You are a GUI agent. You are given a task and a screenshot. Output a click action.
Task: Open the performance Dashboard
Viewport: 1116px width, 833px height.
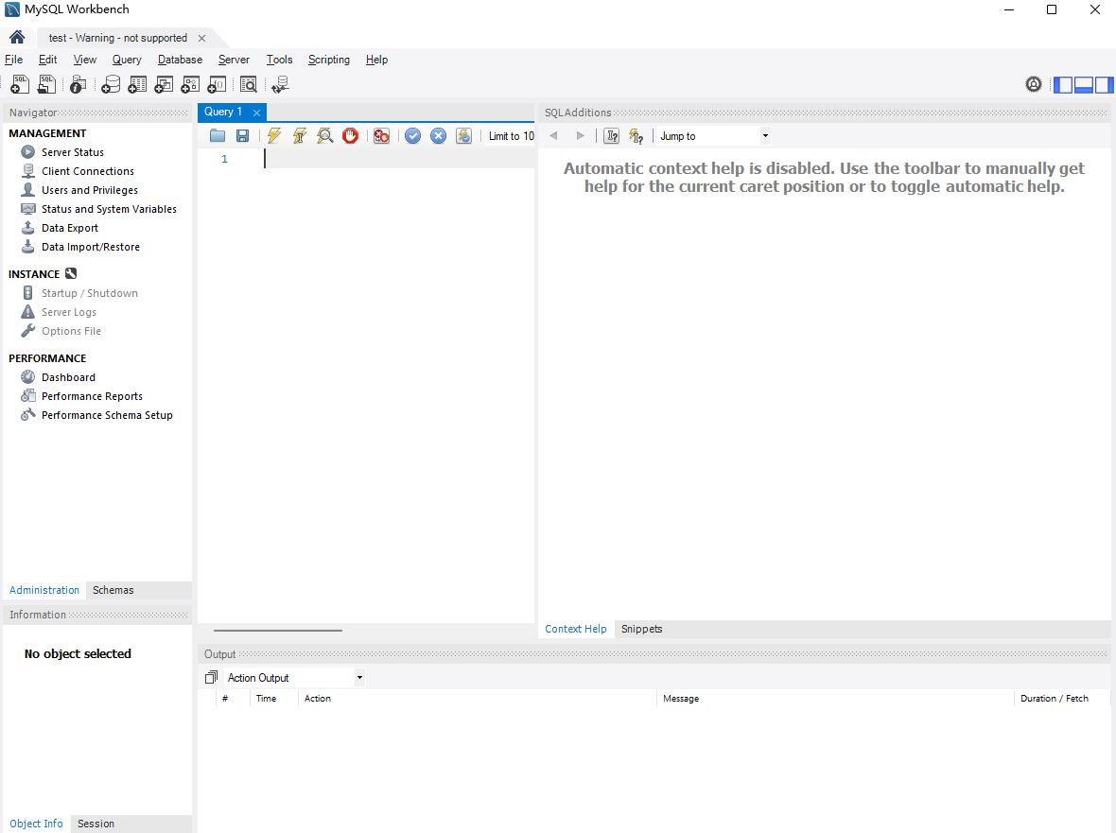pyautogui.click(x=68, y=377)
